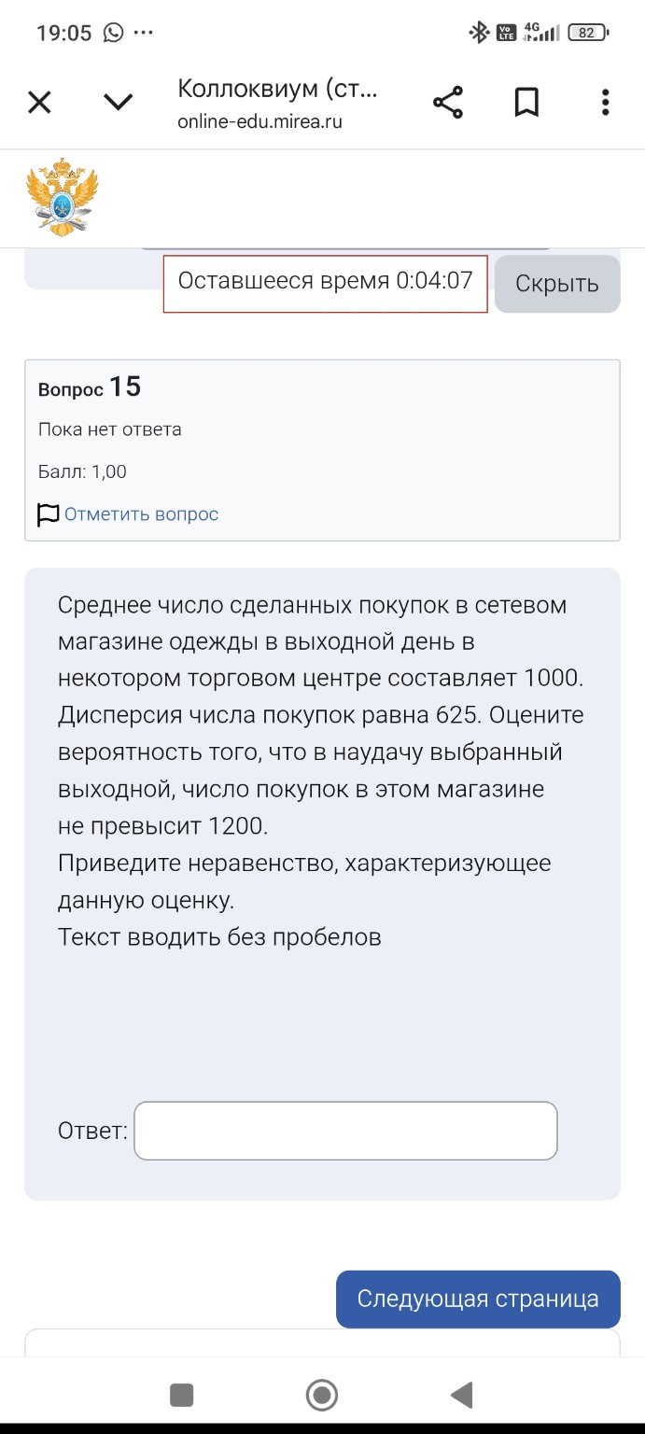Toggle the VoLTE indicator in status bar
This screenshot has width=645, height=1434.
click(x=507, y=31)
